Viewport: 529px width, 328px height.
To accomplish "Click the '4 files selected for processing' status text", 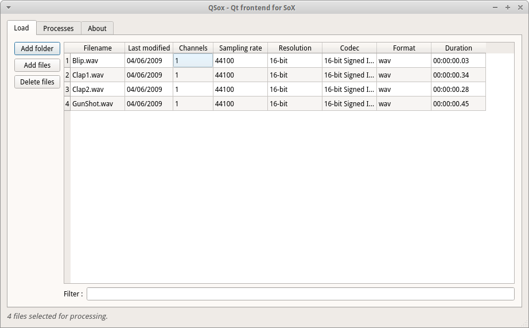I will (x=57, y=316).
